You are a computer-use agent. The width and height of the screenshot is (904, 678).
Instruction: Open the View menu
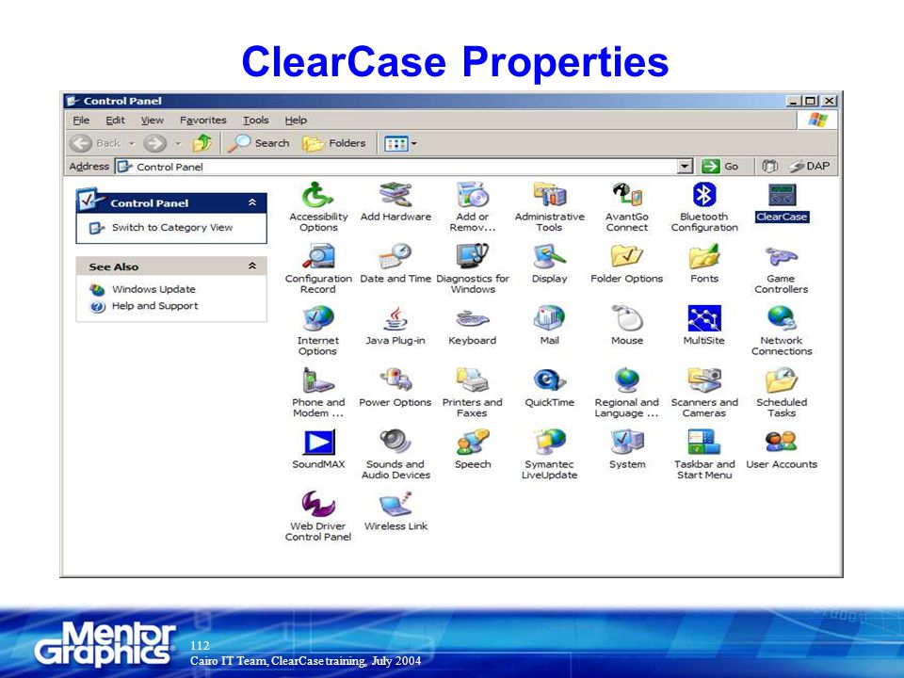tap(153, 120)
